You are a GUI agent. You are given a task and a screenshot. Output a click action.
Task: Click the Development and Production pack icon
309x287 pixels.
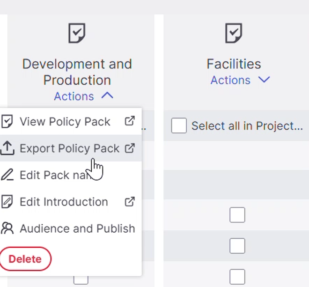click(x=77, y=34)
